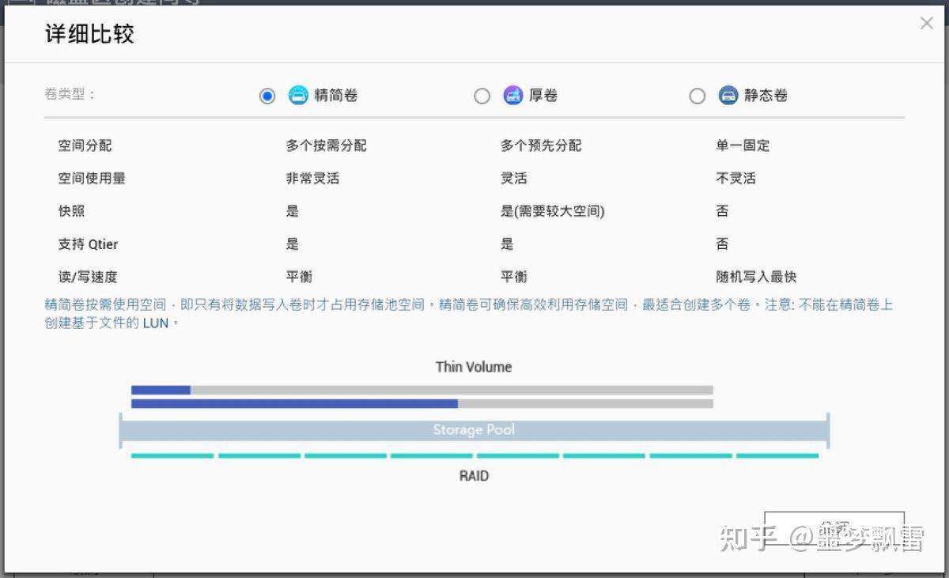Click the longer blue thin volume usage bar
This screenshot has width=949, height=578.
coord(294,403)
